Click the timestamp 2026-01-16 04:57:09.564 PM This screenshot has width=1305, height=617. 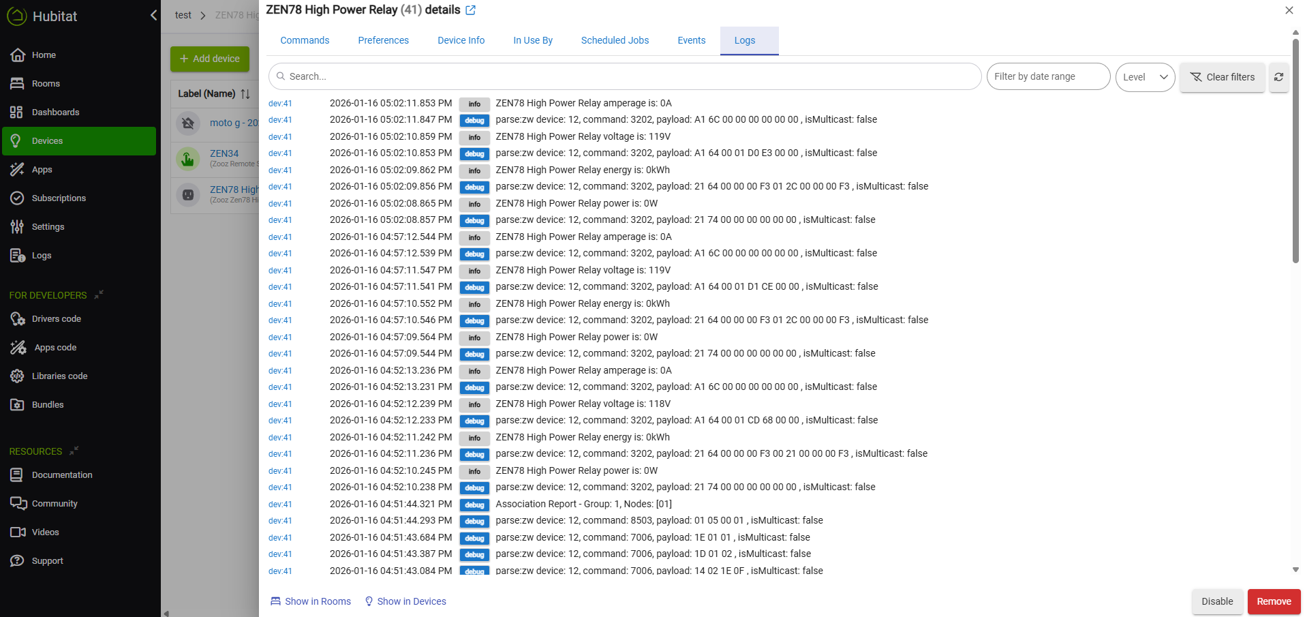[390, 337]
